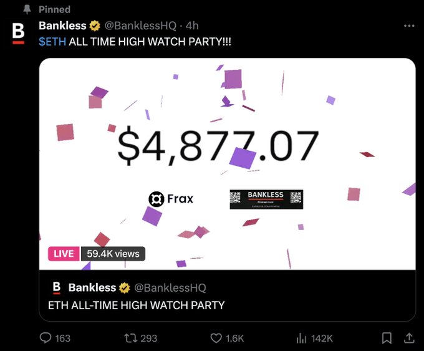Click the pinned pushpin icon
The height and width of the screenshot is (351, 424).
click(27, 9)
